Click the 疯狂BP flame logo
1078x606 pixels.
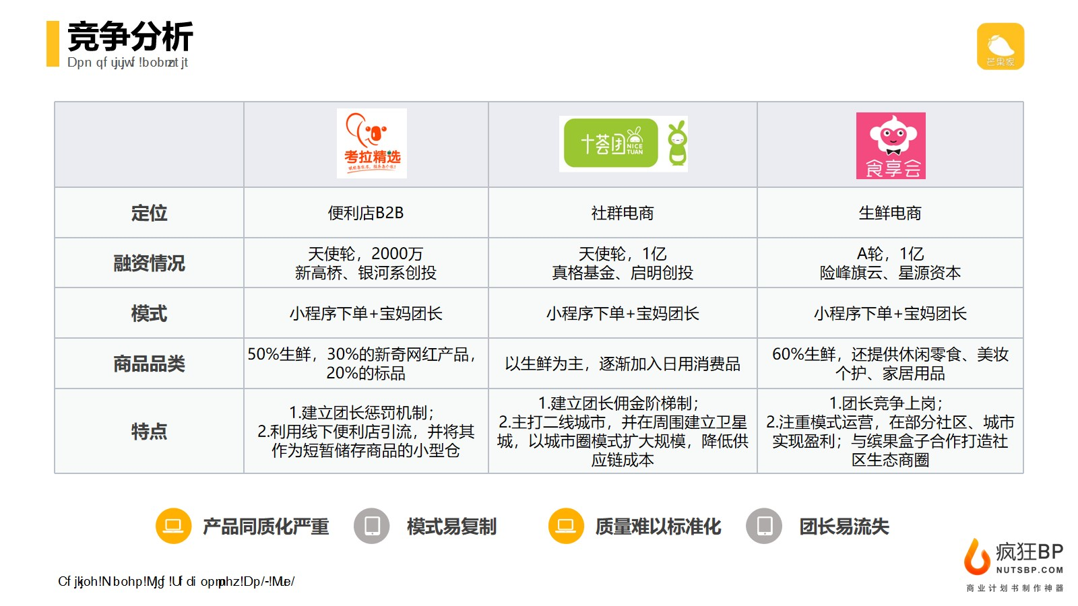(x=977, y=556)
